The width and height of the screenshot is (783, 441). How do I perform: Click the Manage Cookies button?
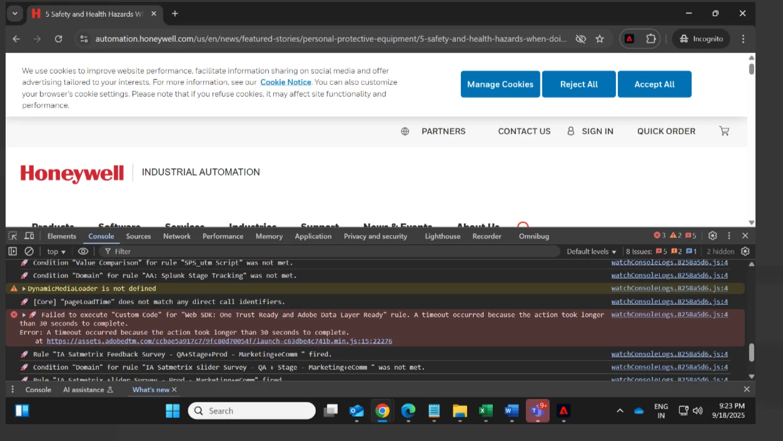[x=500, y=84]
